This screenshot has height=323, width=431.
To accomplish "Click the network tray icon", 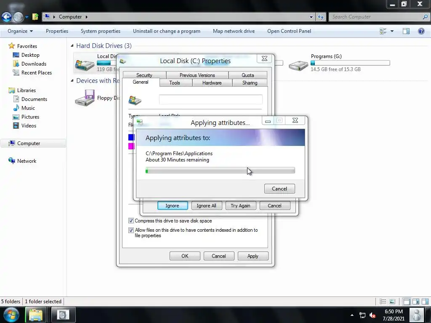I will point(362,315).
